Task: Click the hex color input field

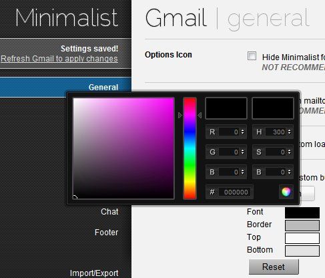Action: [236, 192]
